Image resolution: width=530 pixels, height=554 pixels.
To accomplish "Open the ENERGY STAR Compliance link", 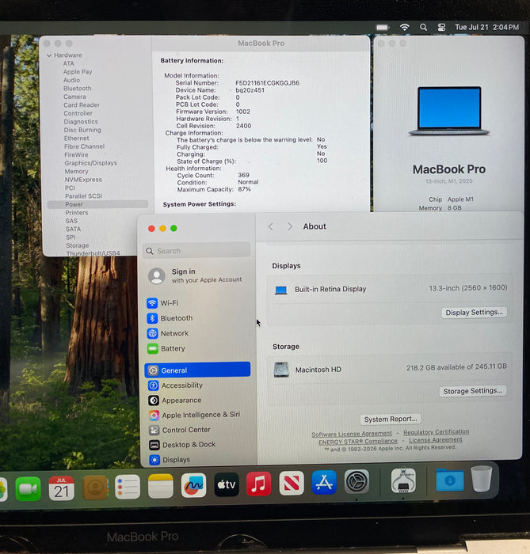I will click(x=358, y=442).
